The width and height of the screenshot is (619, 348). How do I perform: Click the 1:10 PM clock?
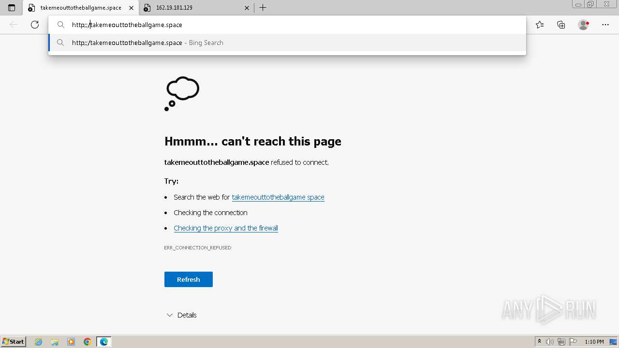point(594,342)
